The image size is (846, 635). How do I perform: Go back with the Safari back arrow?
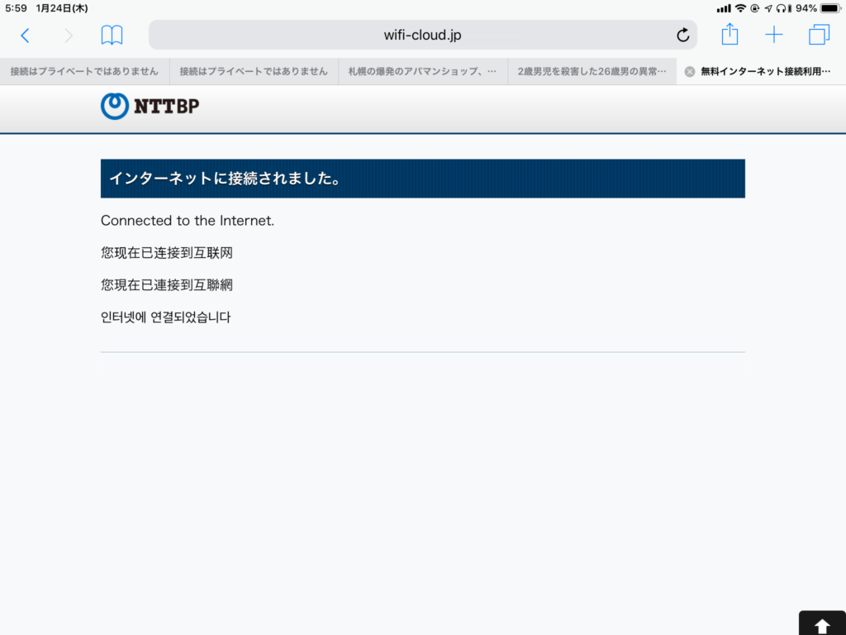[25, 36]
